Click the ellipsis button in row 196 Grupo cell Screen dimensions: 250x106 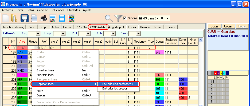coord(36,48)
